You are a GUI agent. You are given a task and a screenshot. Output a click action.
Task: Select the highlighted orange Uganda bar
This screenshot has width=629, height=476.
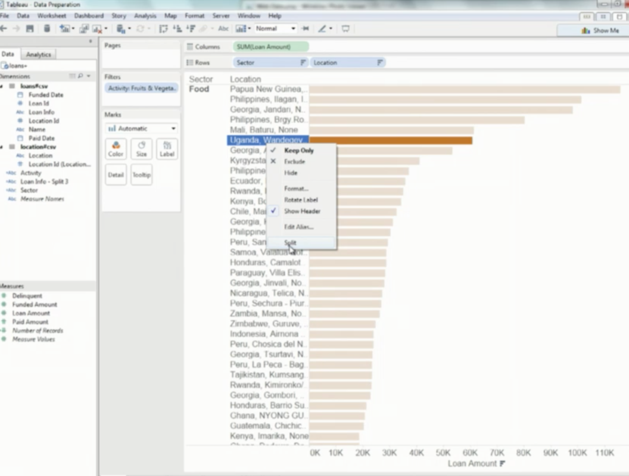(x=390, y=140)
